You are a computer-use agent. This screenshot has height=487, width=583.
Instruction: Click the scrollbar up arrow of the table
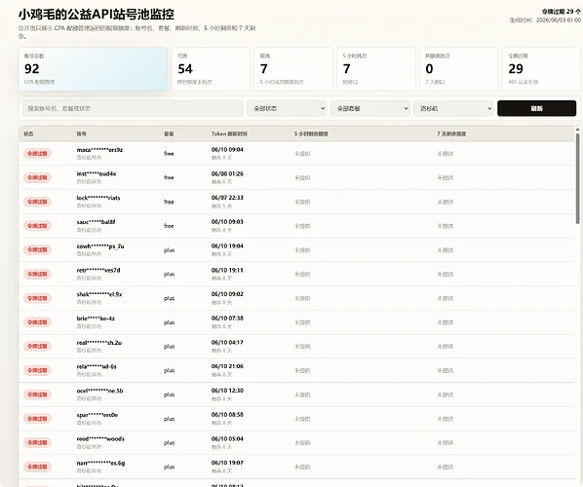coord(577,130)
